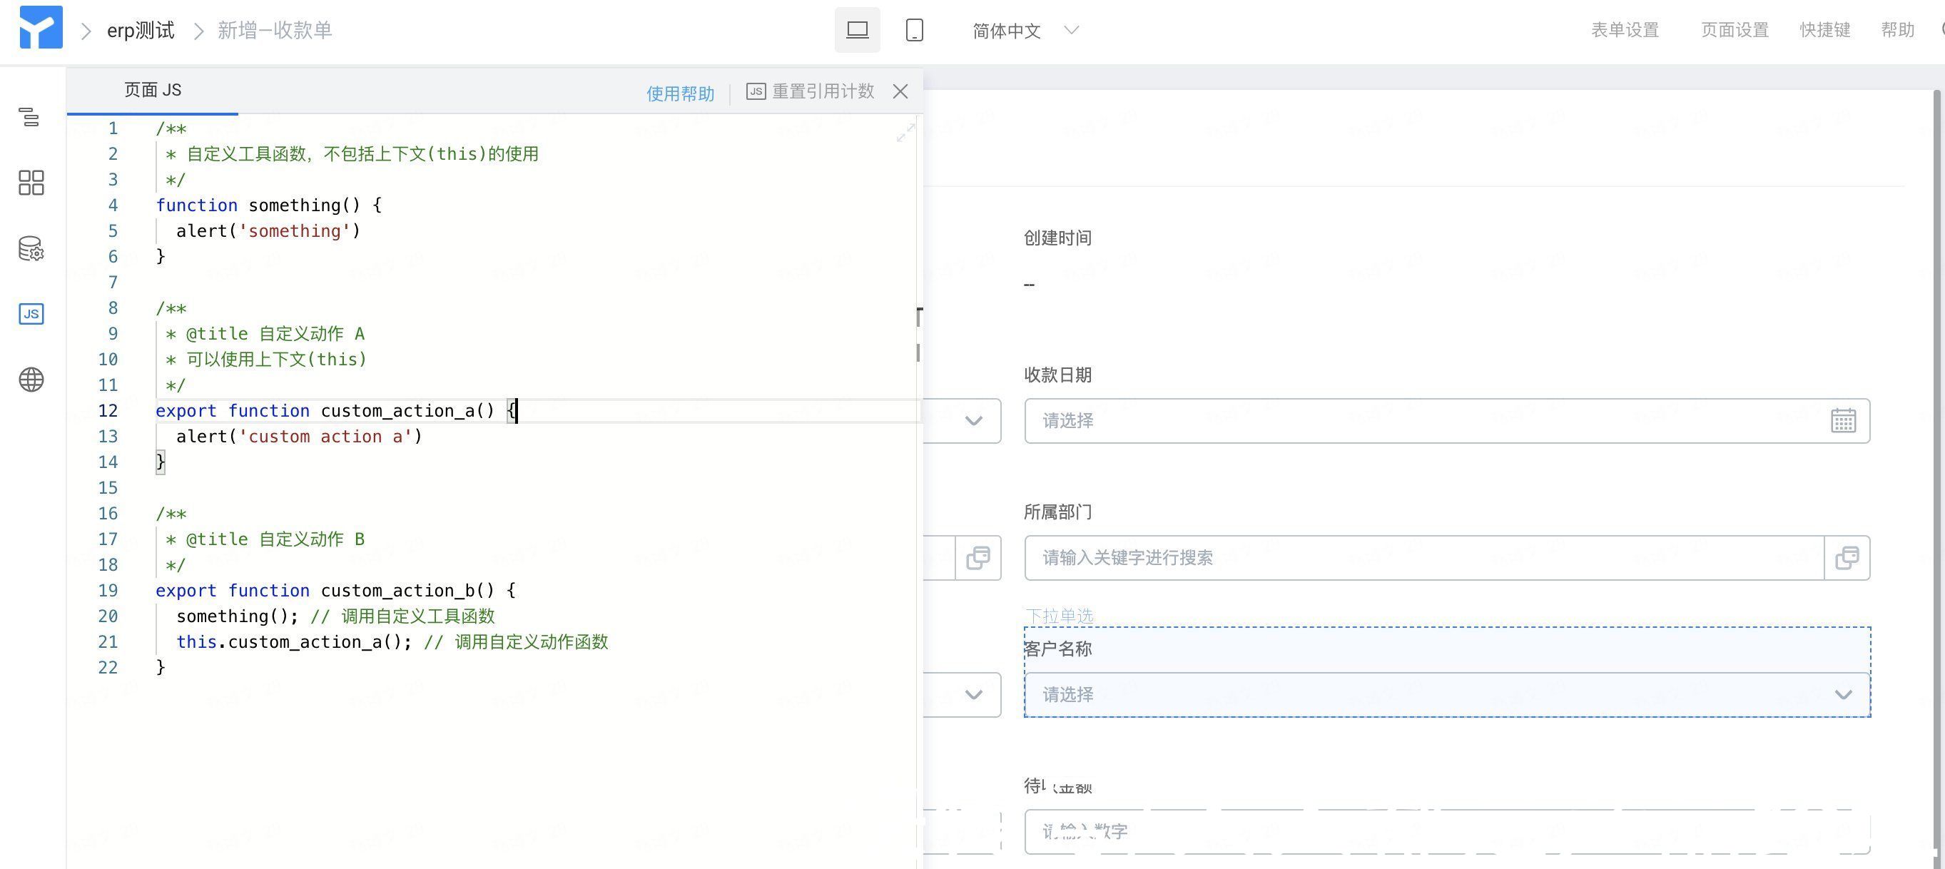
Task: Click the department picker icon in 所属部门
Action: (x=1847, y=558)
